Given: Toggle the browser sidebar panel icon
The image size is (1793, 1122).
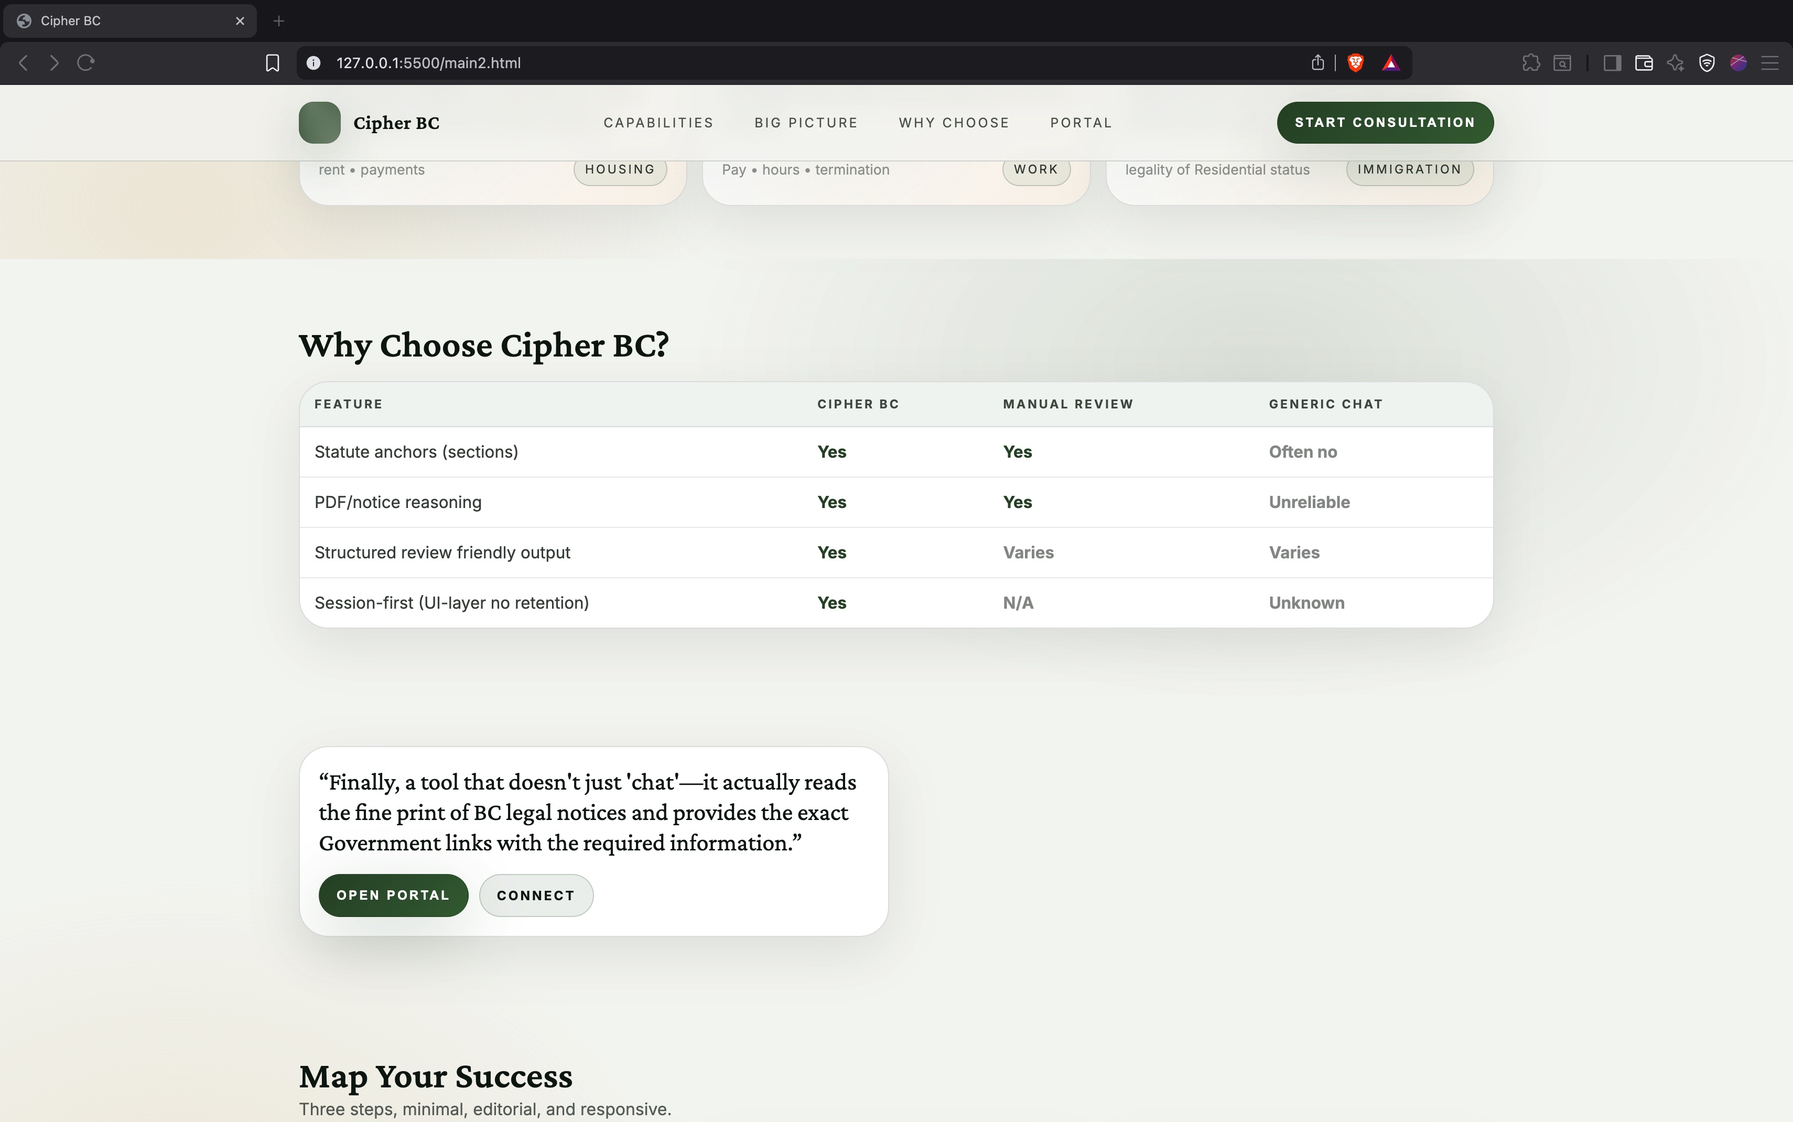Looking at the screenshot, I should [1611, 63].
